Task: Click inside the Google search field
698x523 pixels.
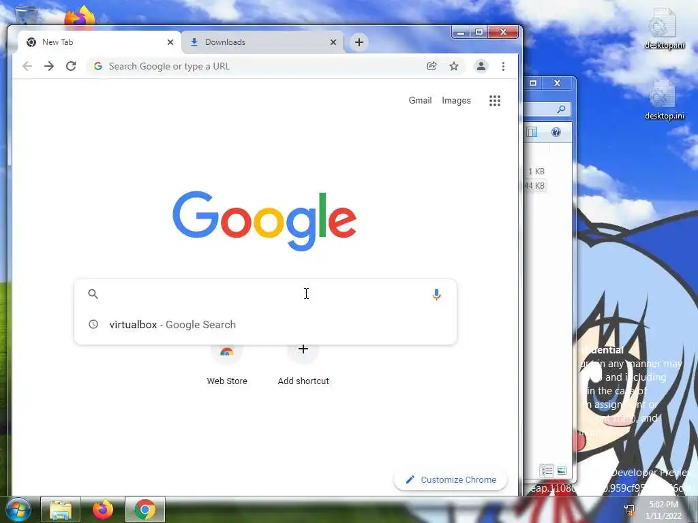Action: tap(265, 294)
